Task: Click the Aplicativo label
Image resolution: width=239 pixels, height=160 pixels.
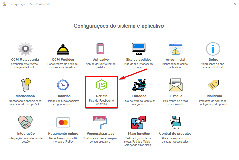Action: [x=101, y=60]
